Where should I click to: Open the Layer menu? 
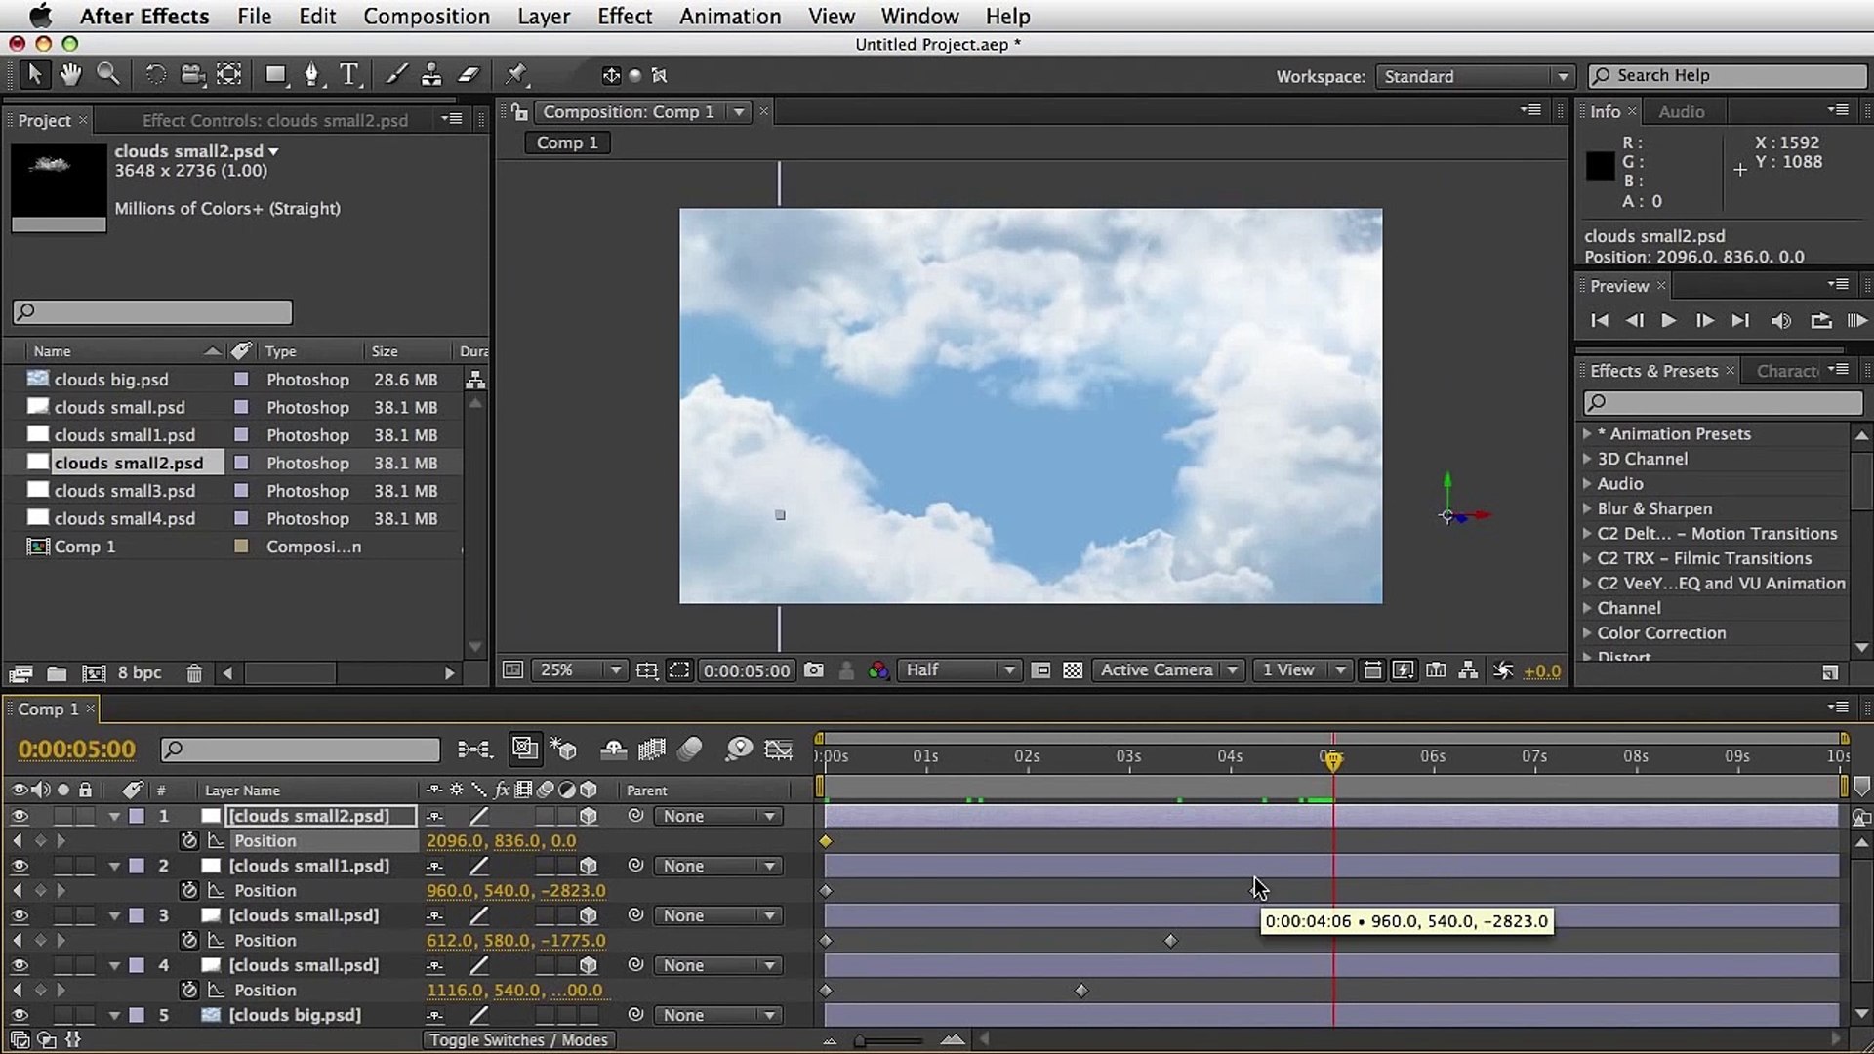coord(544,17)
